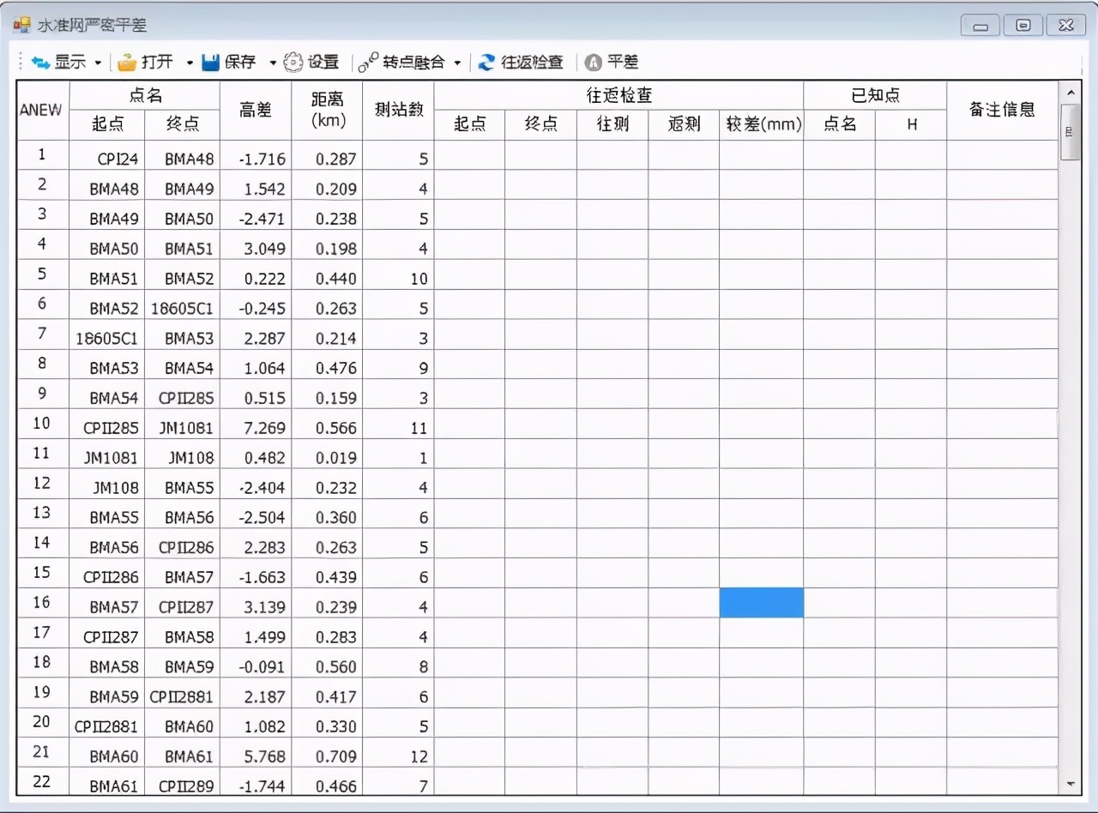Click the 已知点 column group header
Viewport: 1098px width, 813px height.
pos(875,95)
